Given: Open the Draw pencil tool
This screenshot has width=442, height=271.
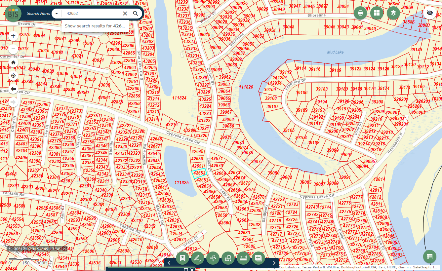Looking at the screenshot, I should pos(198,258).
